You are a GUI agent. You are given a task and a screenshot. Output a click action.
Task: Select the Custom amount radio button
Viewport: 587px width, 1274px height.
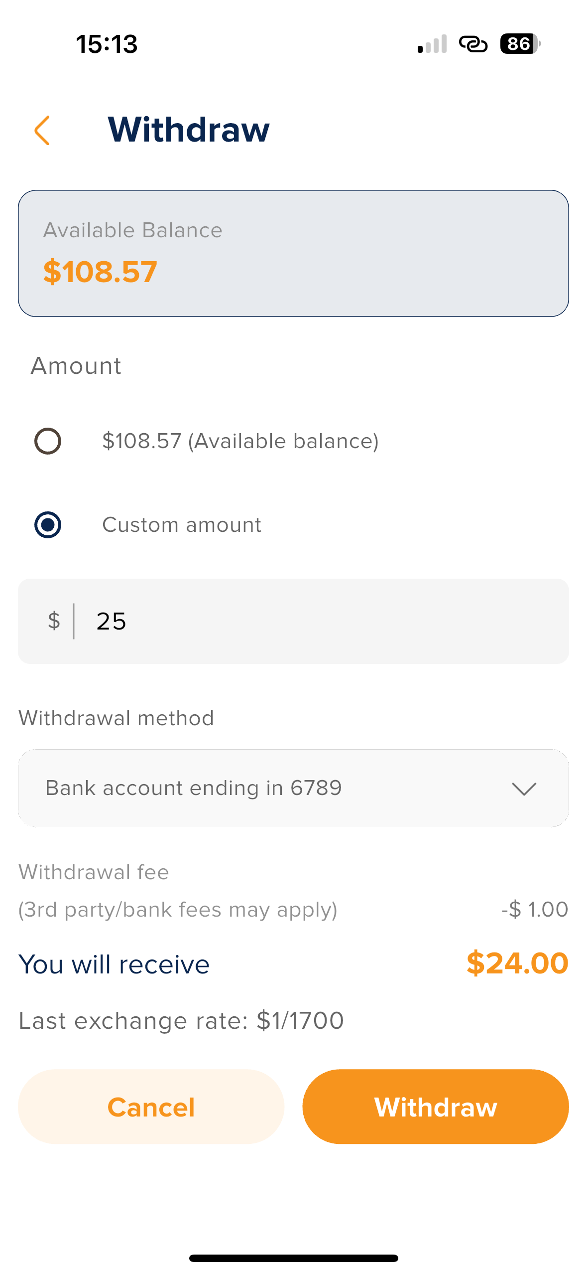(48, 525)
